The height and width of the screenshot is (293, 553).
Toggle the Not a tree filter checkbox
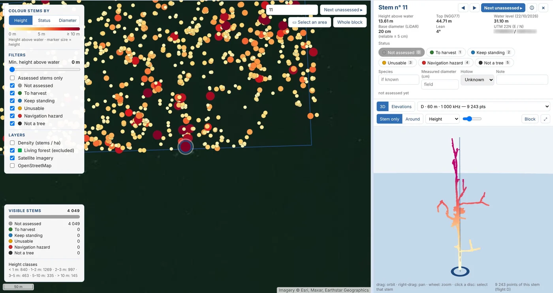coord(12,123)
